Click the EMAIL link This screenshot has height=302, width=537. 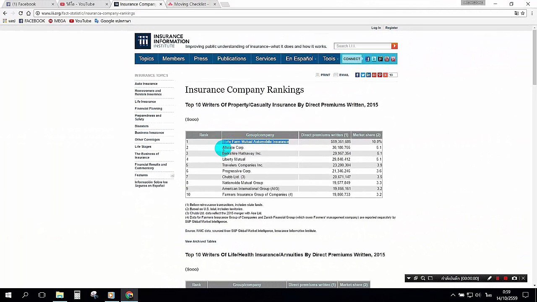point(341,75)
